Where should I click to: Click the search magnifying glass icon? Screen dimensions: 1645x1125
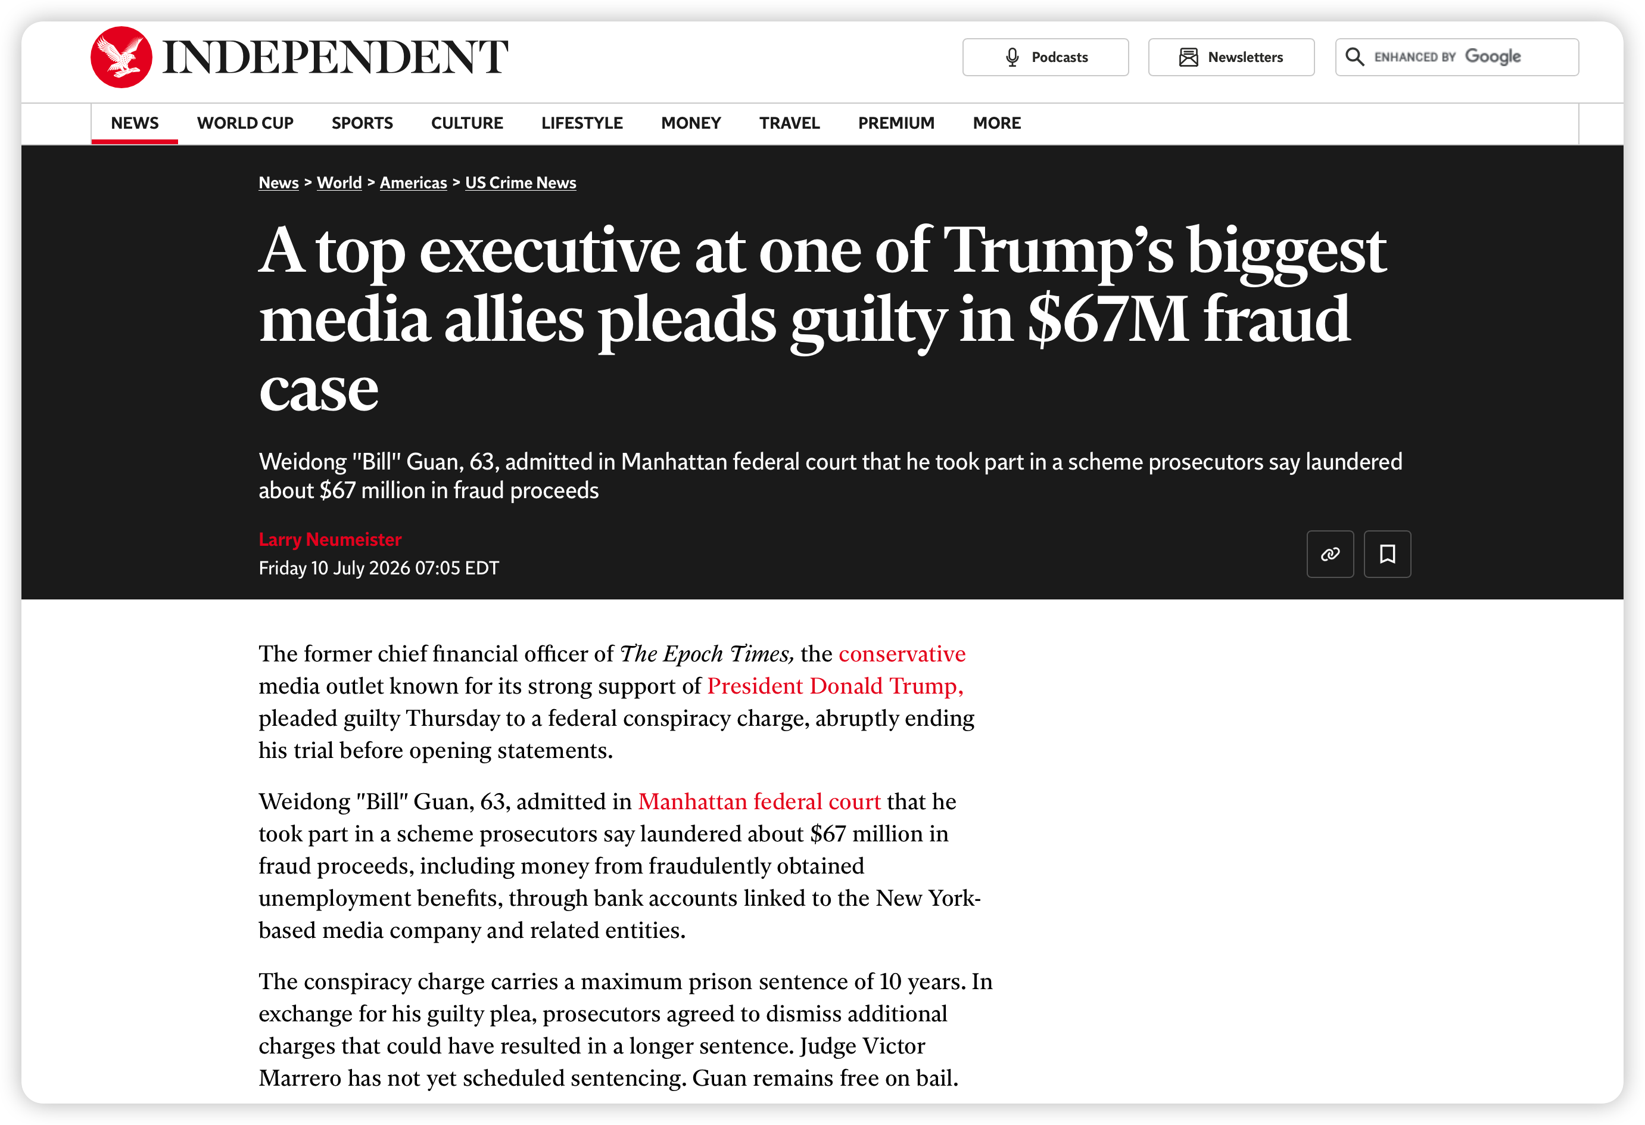[1353, 57]
